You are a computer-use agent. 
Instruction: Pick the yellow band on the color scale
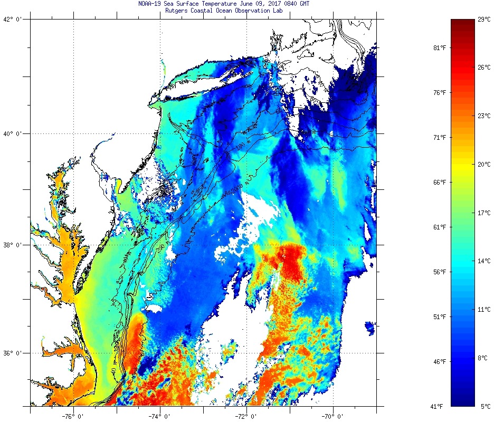coord(462,165)
